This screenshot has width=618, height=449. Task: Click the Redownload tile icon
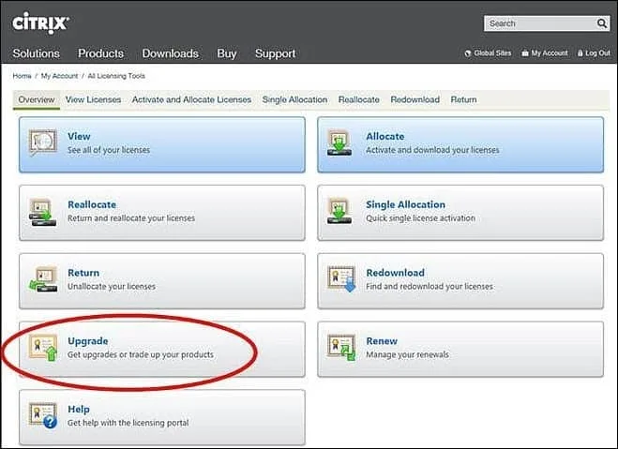(341, 278)
